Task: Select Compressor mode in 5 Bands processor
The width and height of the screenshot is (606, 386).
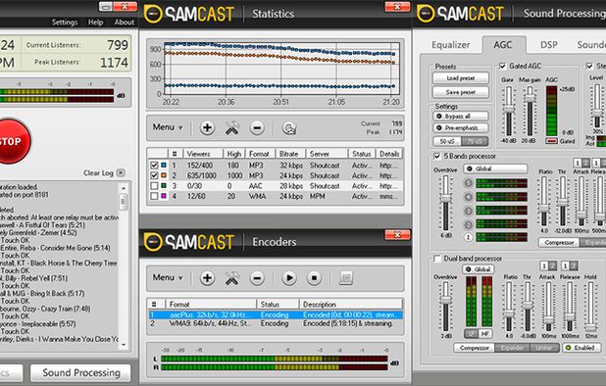Action: tap(559, 242)
